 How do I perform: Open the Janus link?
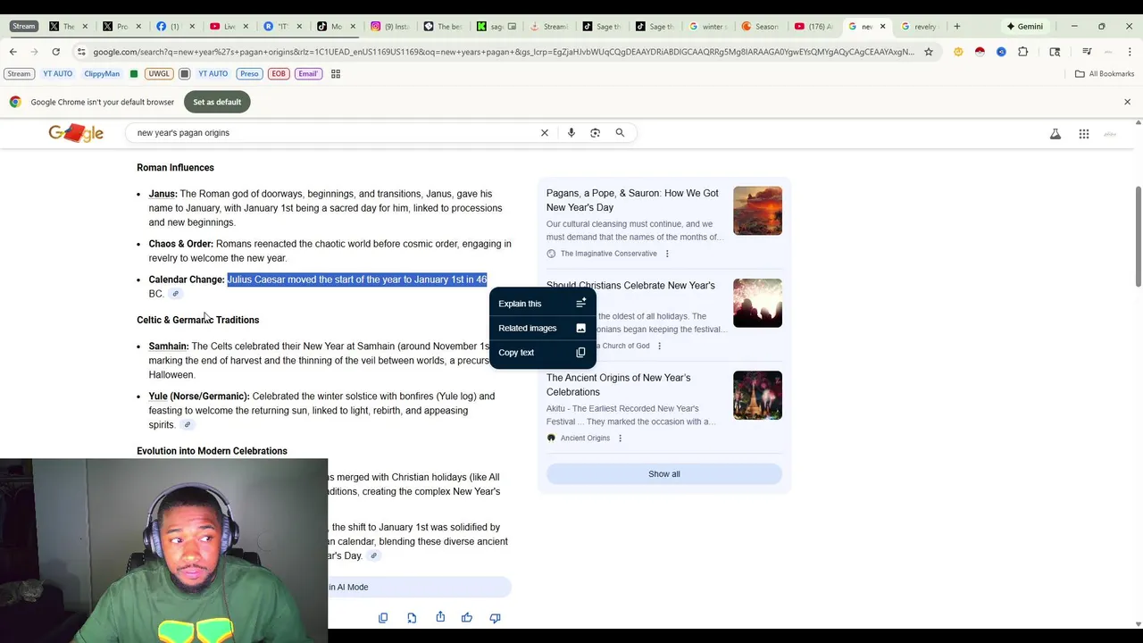162,194
